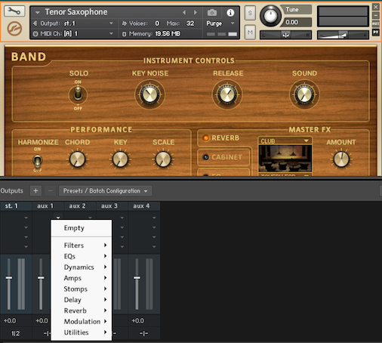The image size is (382, 343).
Task: Click the KEY knob
Action: (x=121, y=159)
